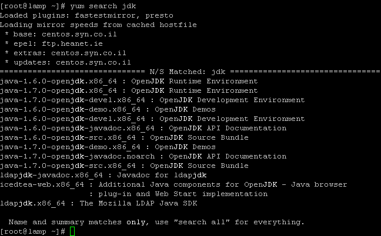Select the java-1.6.0-openjdk.x86_64 package name
Image resolution: width=381 pixels, height=236 pixels.
[58, 81]
